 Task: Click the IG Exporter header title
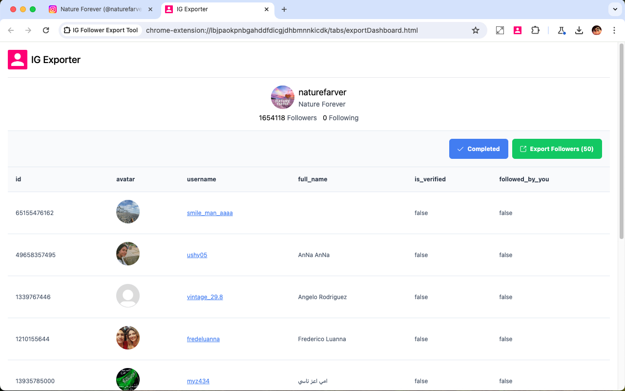tap(56, 60)
